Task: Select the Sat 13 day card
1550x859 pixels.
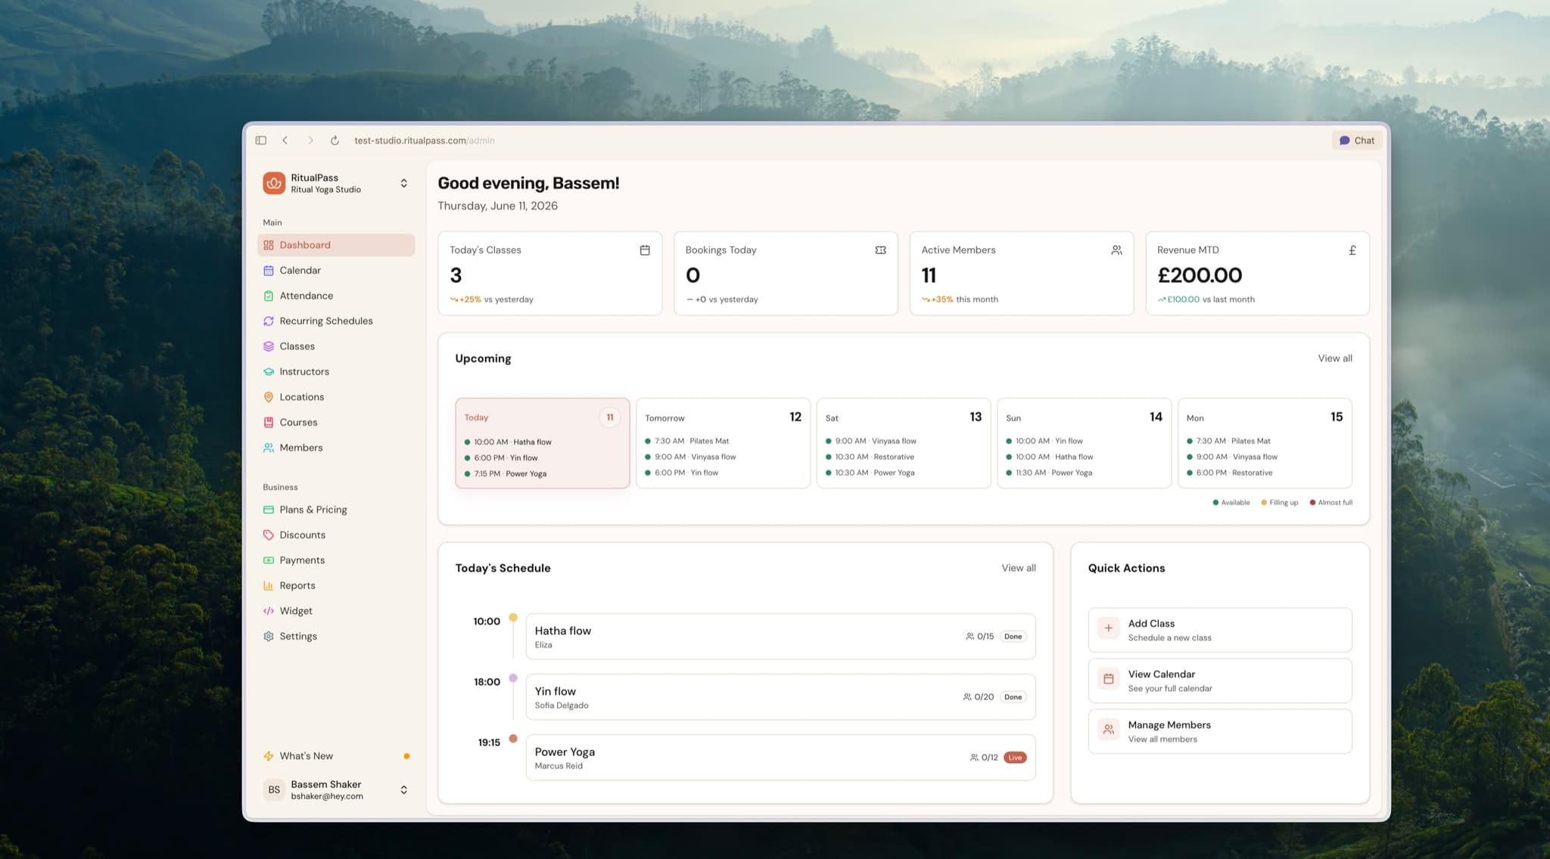Action: 904,443
